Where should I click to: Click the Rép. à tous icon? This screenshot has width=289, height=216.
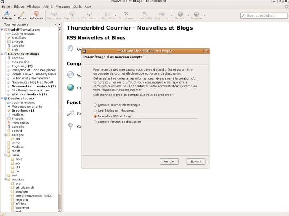[x=72, y=14]
